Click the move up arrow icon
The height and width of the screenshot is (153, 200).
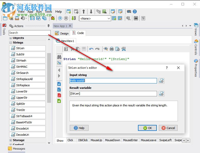84,12
